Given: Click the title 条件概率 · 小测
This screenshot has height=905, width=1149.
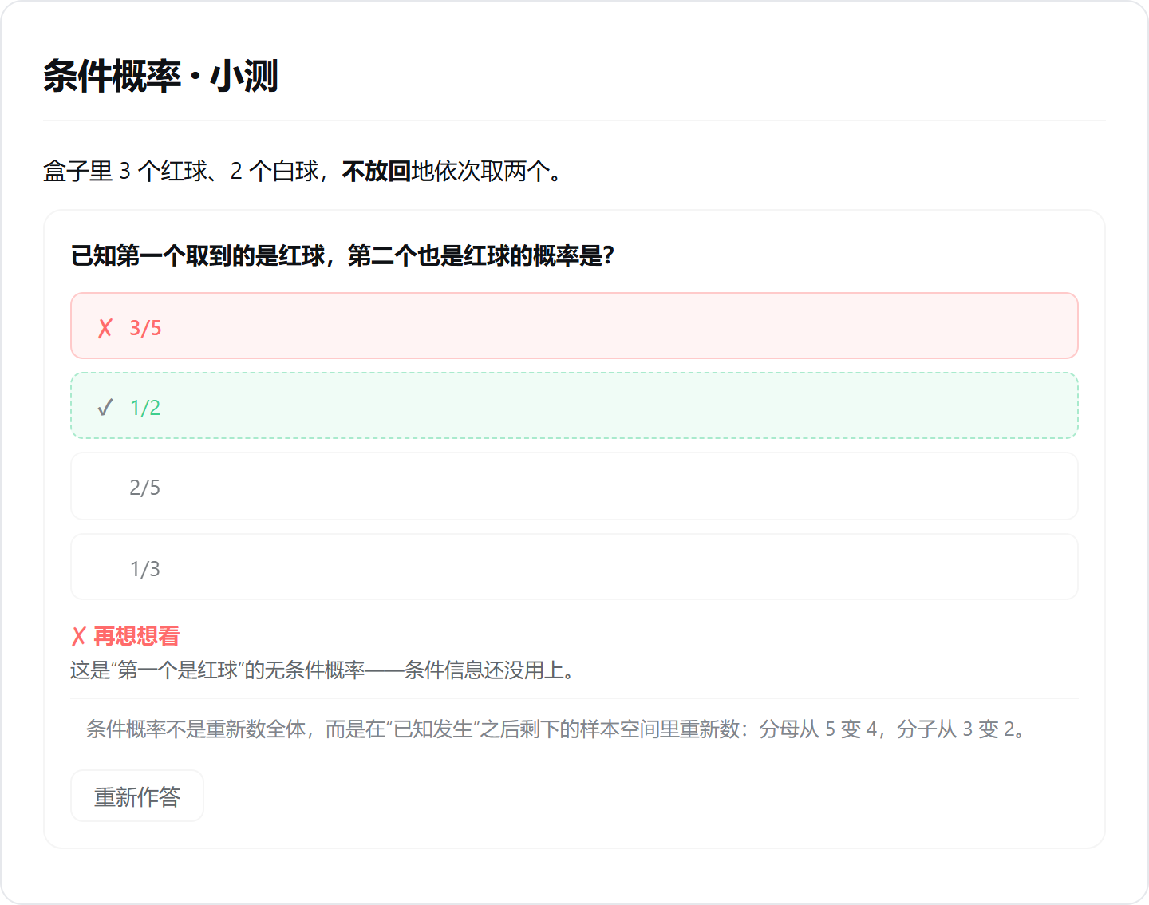Looking at the screenshot, I should tap(160, 77).
